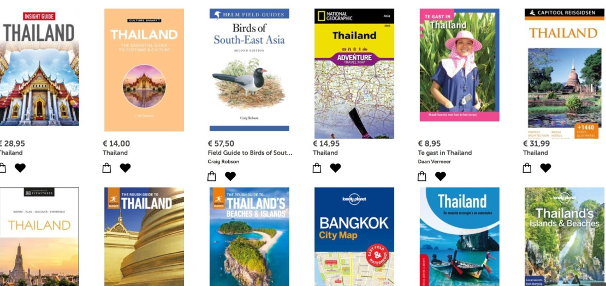Favorite the €14,95 Thailand adventure map

[x=335, y=168]
